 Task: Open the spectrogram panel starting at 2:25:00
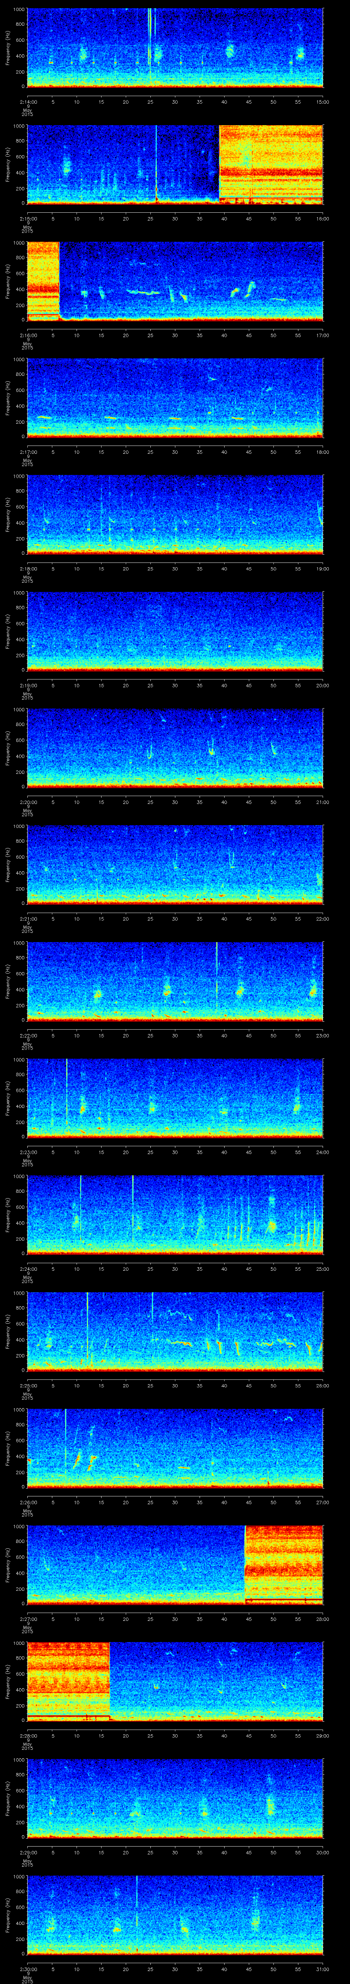[x=175, y=1331]
